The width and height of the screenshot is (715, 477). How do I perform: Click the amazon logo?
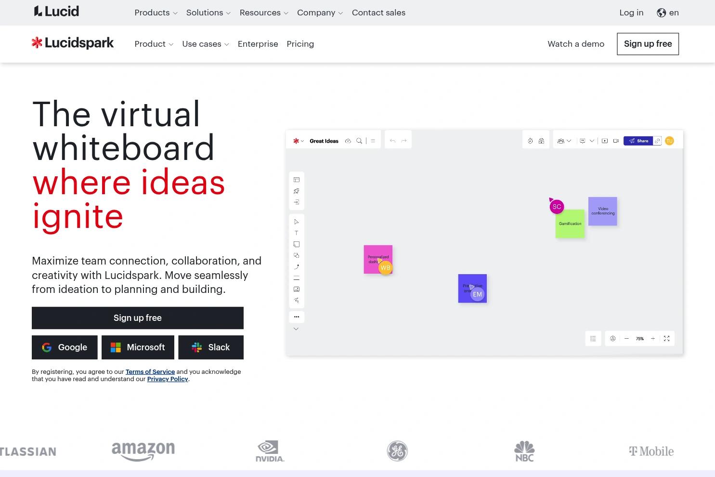[143, 451]
